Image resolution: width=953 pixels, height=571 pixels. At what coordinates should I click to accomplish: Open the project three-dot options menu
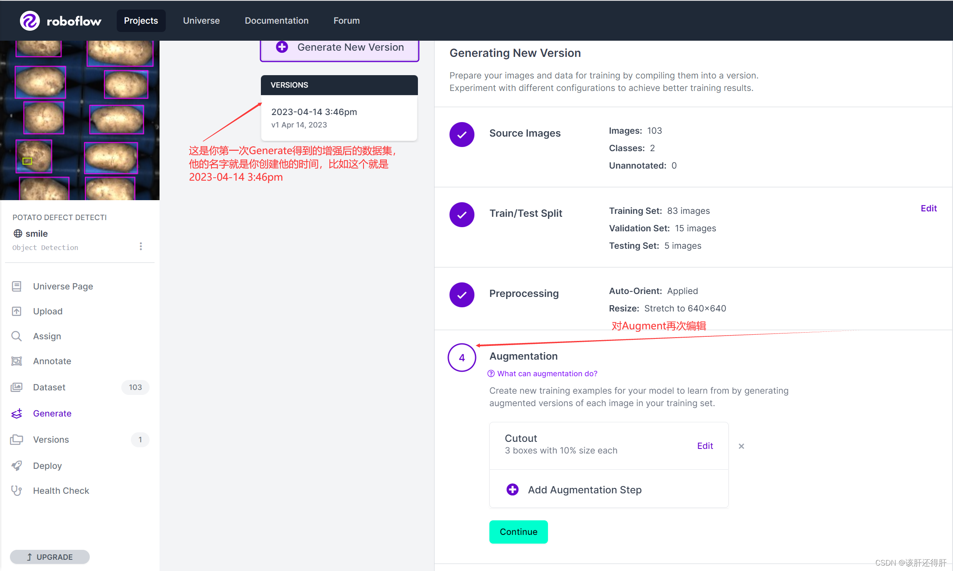pyautogui.click(x=141, y=246)
